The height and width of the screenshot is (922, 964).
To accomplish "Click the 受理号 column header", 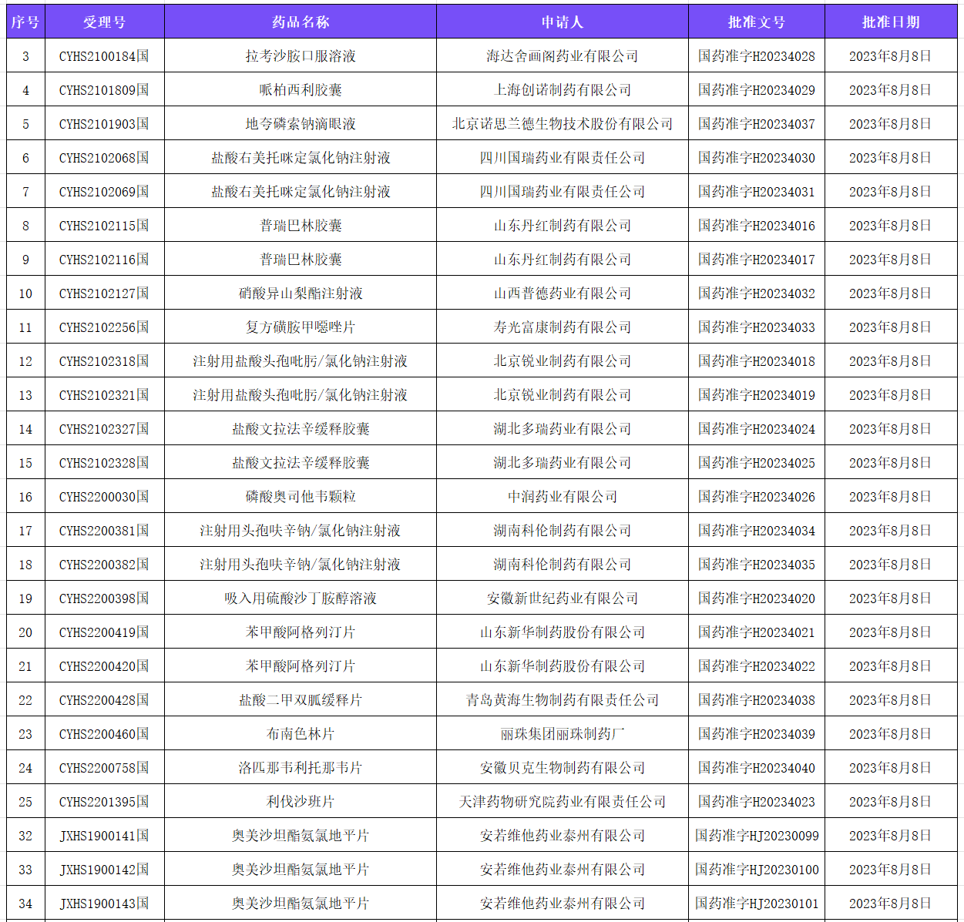I will (x=105, y=22).
